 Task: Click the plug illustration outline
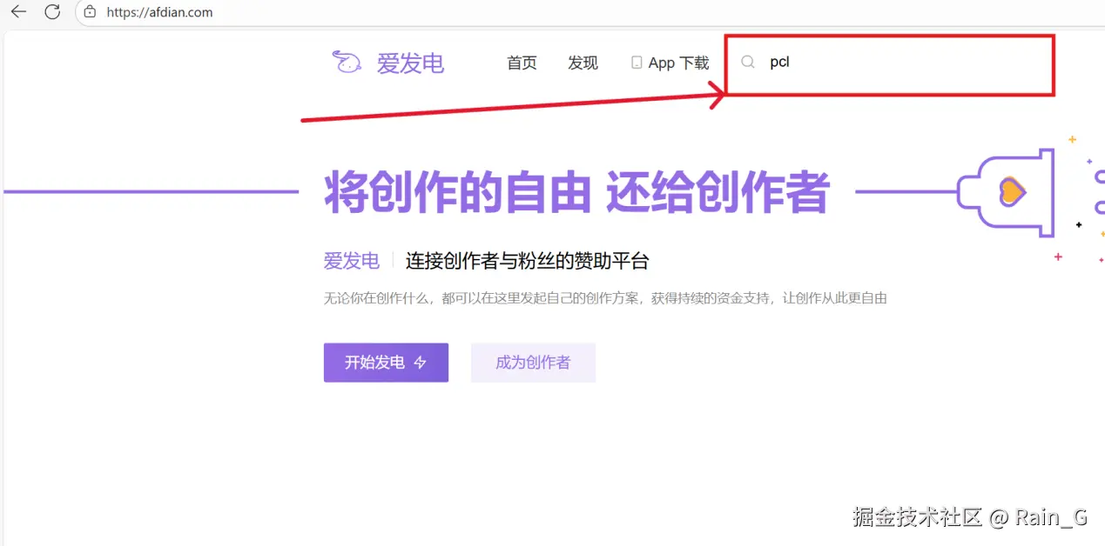1006,192
